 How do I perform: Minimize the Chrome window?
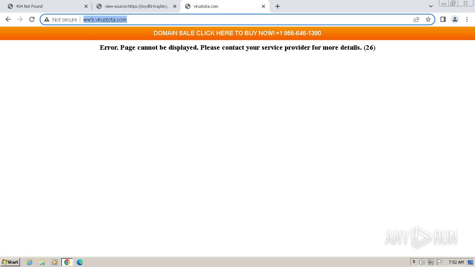pos(444,3)
